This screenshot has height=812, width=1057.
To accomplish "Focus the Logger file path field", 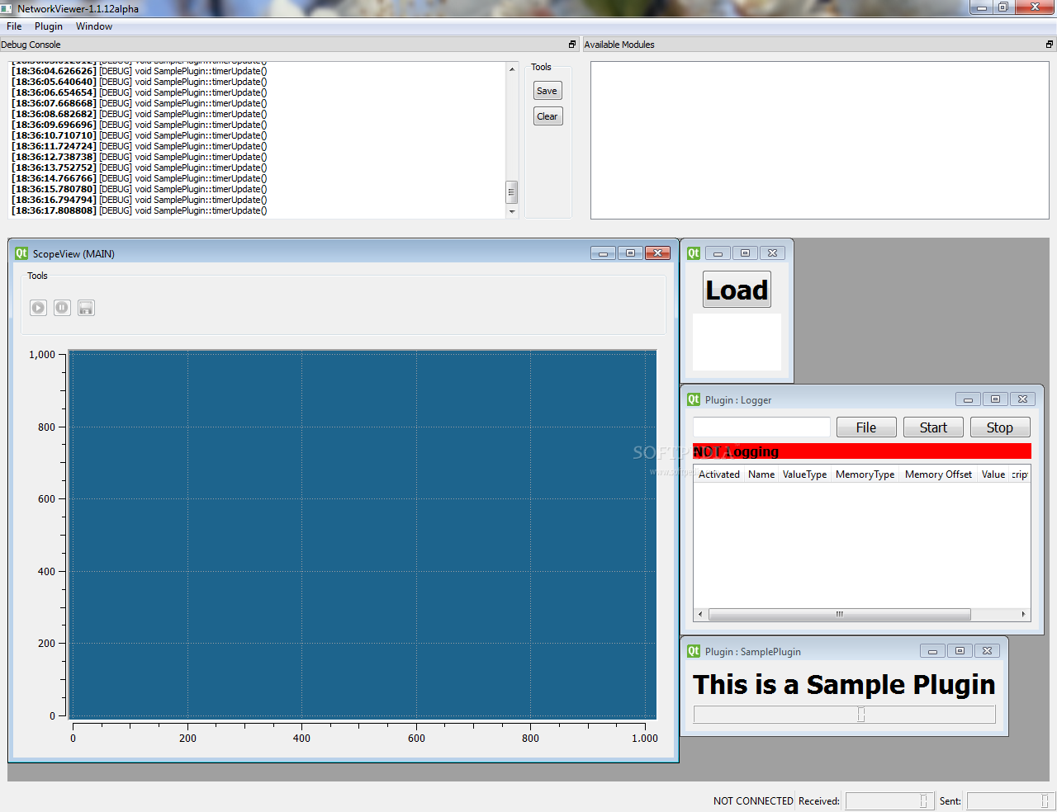I will coord(761,427).
